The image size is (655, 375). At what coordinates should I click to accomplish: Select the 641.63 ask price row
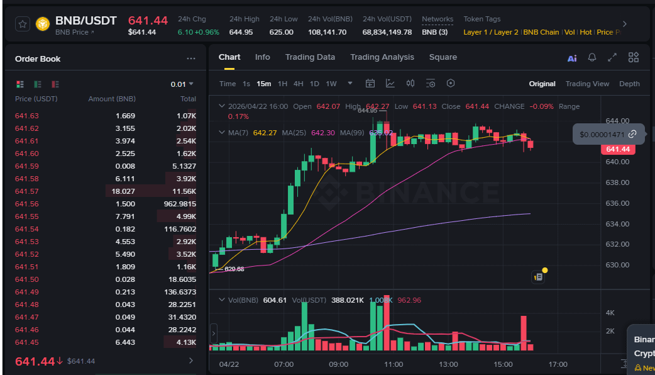(105, 116)
